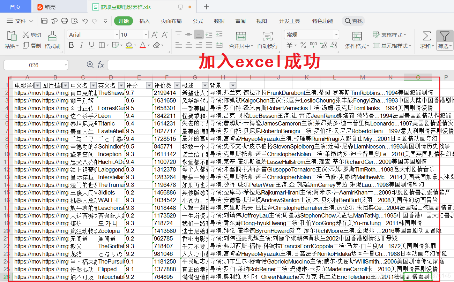Apply the eraser clear-format tool
The width and height of the screenshot is (454, 282).
click(x=156, y=45)
